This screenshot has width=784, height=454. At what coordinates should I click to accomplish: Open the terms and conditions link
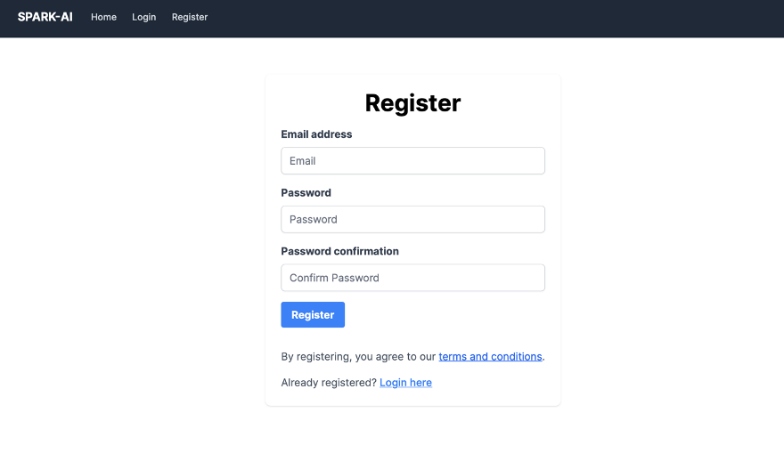coord(490,357)
